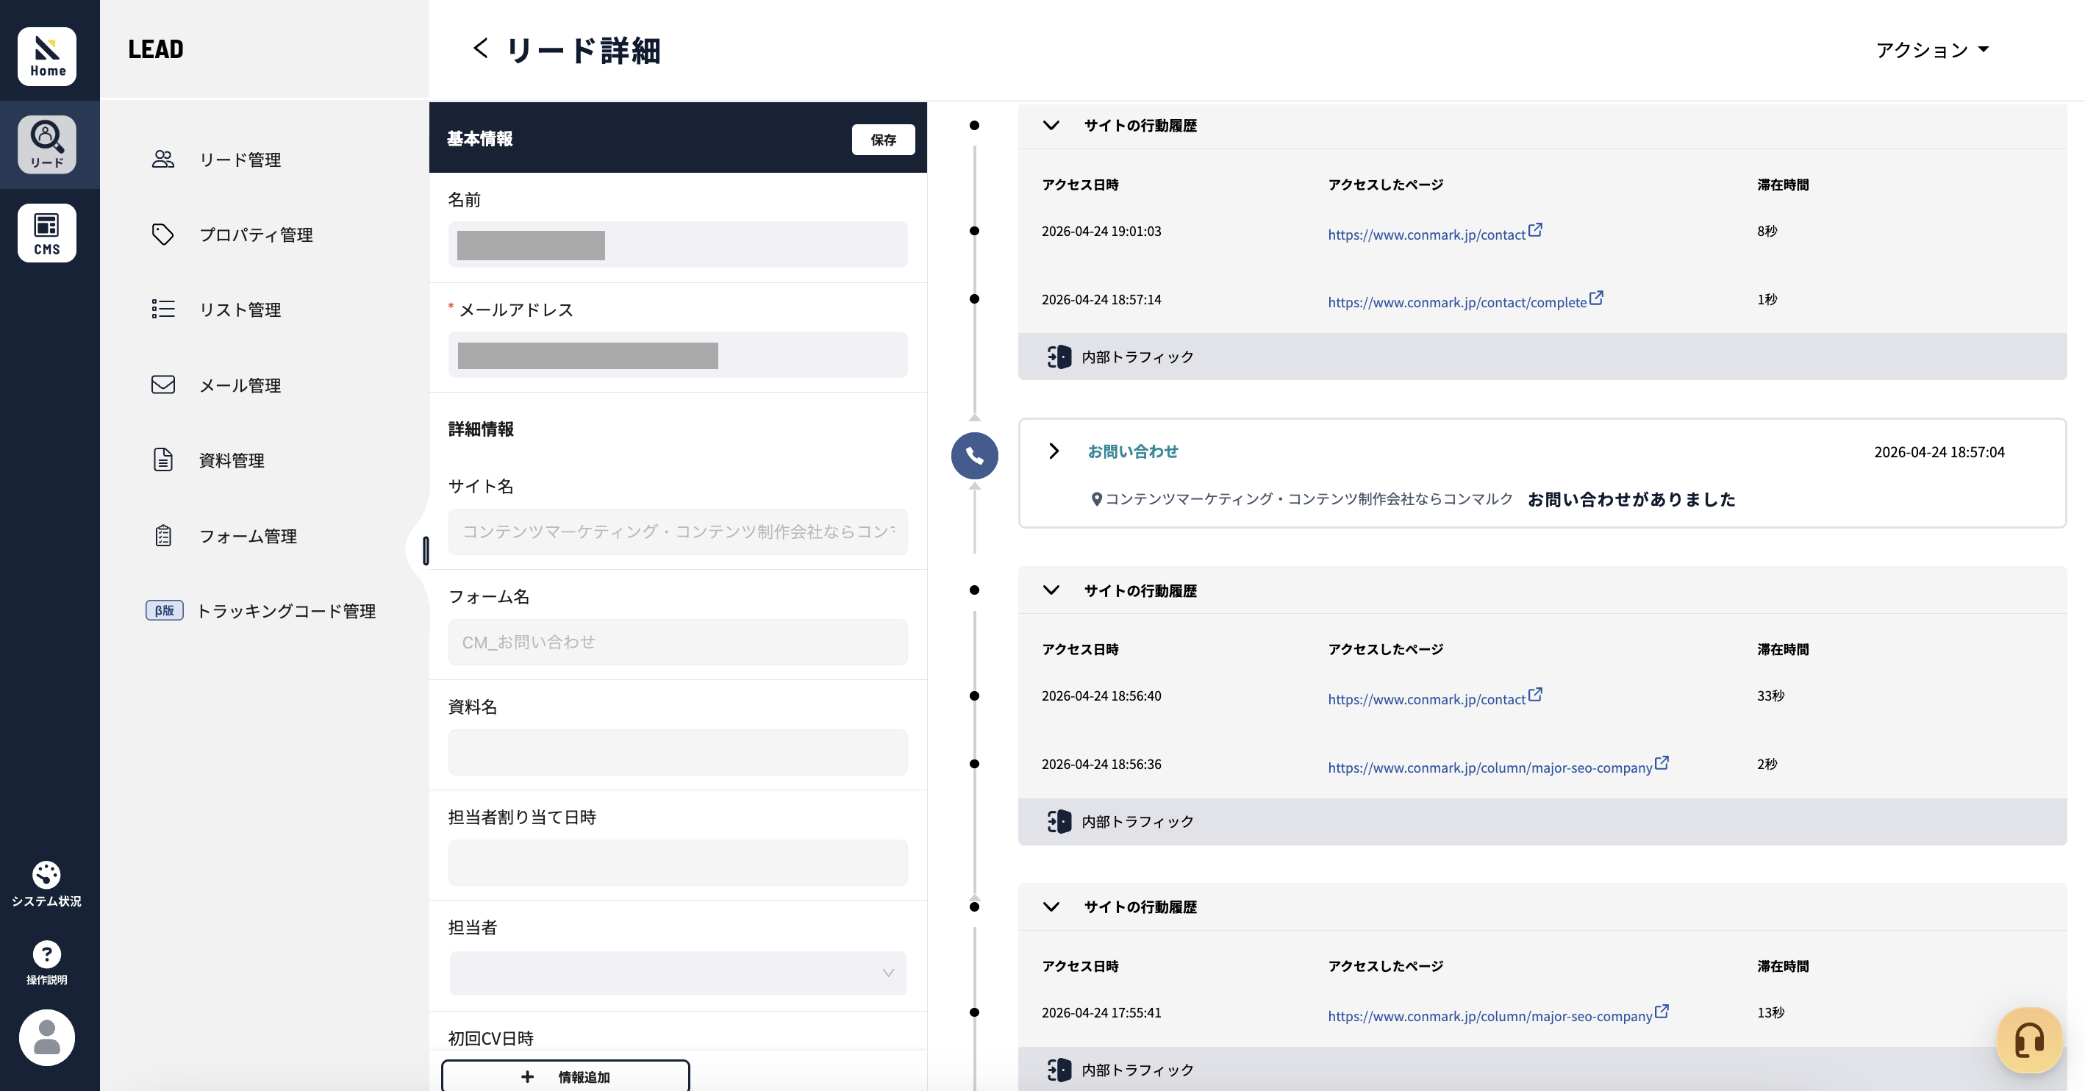Open major-seo-company link accessed at 17:55:41
Viewport: 2085px width, 1091px height.
[1489, 1016]
